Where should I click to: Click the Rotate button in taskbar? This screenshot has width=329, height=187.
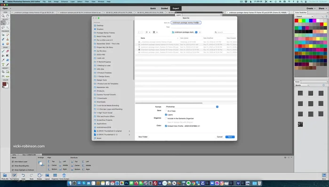(x=40, y=176)
